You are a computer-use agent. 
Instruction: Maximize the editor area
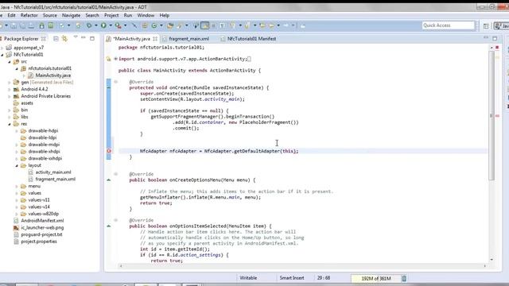point(495,38)
